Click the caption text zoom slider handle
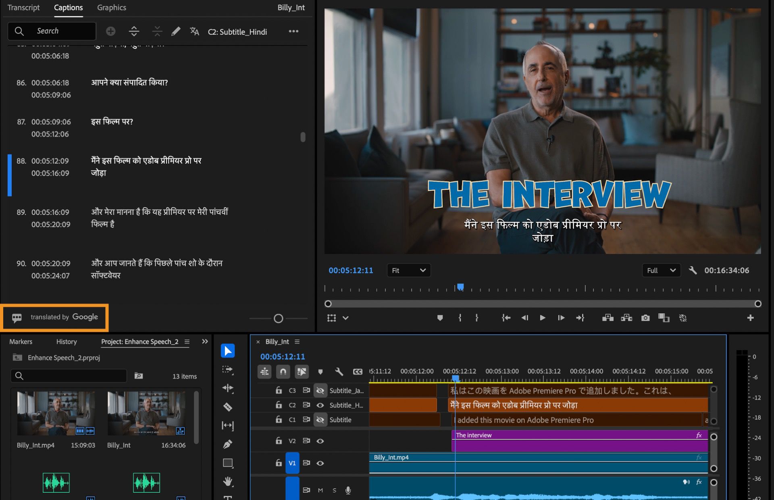 click(x=278, y=319)
